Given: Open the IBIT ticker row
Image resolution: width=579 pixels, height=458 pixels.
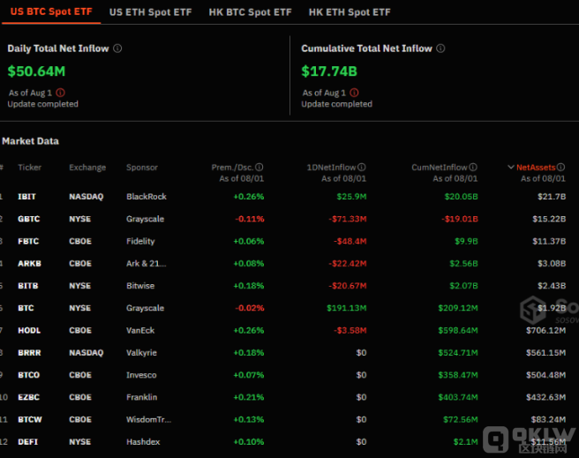Looking at the screenshot, I should click(x=27, y=196).
